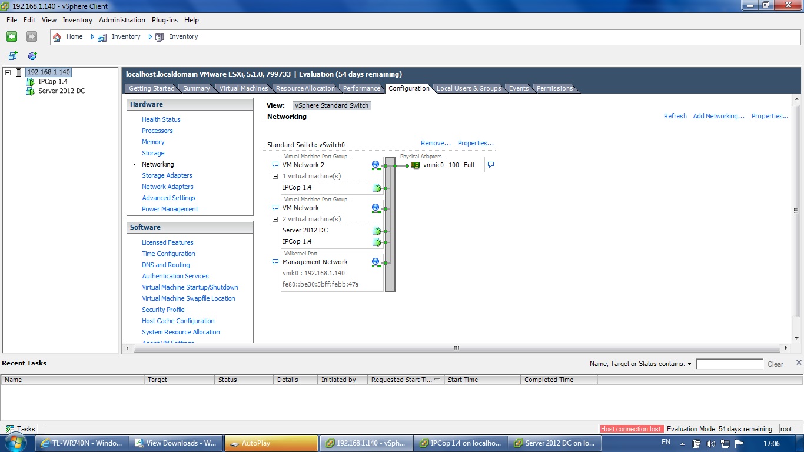Viewport: 804px width, 452px height.
Task: Click the green back navigation arrow
Action: pyautogui.click(x=12, y=36)
